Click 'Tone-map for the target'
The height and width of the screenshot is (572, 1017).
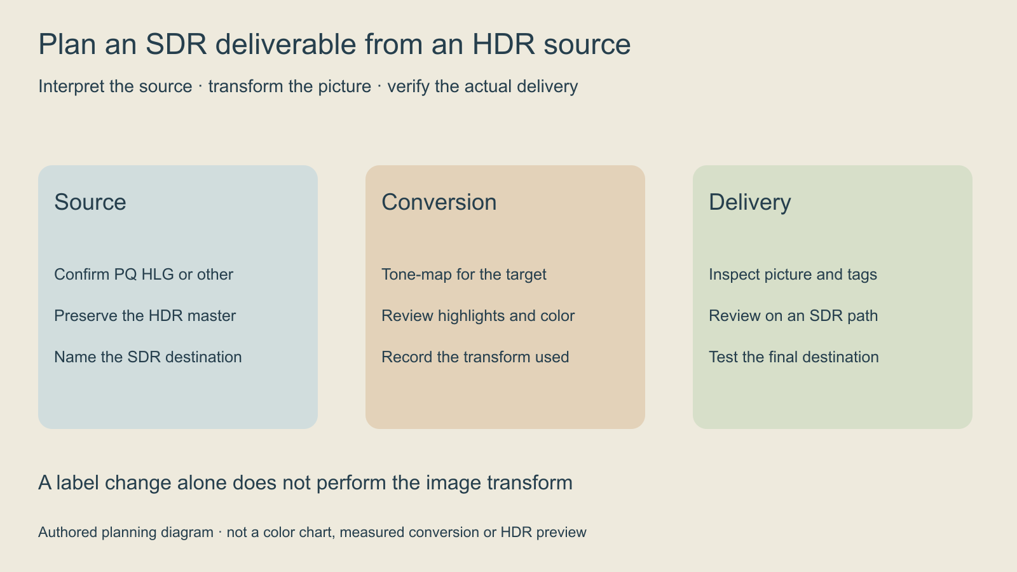pyautogui.click(x=464, y=275)
